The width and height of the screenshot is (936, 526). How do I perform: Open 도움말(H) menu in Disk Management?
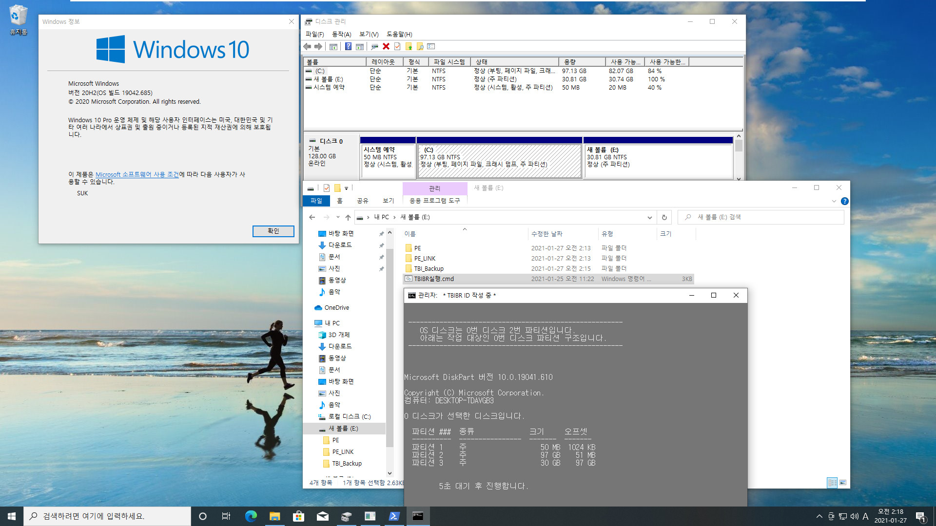399,34
